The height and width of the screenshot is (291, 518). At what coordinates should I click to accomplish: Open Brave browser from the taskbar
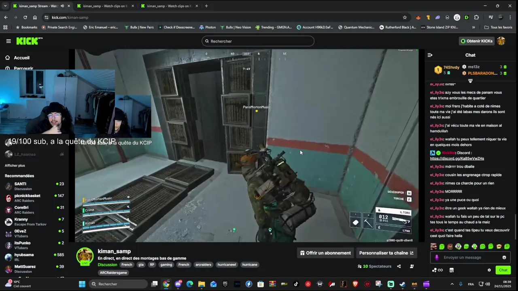(x=355, y=284)
